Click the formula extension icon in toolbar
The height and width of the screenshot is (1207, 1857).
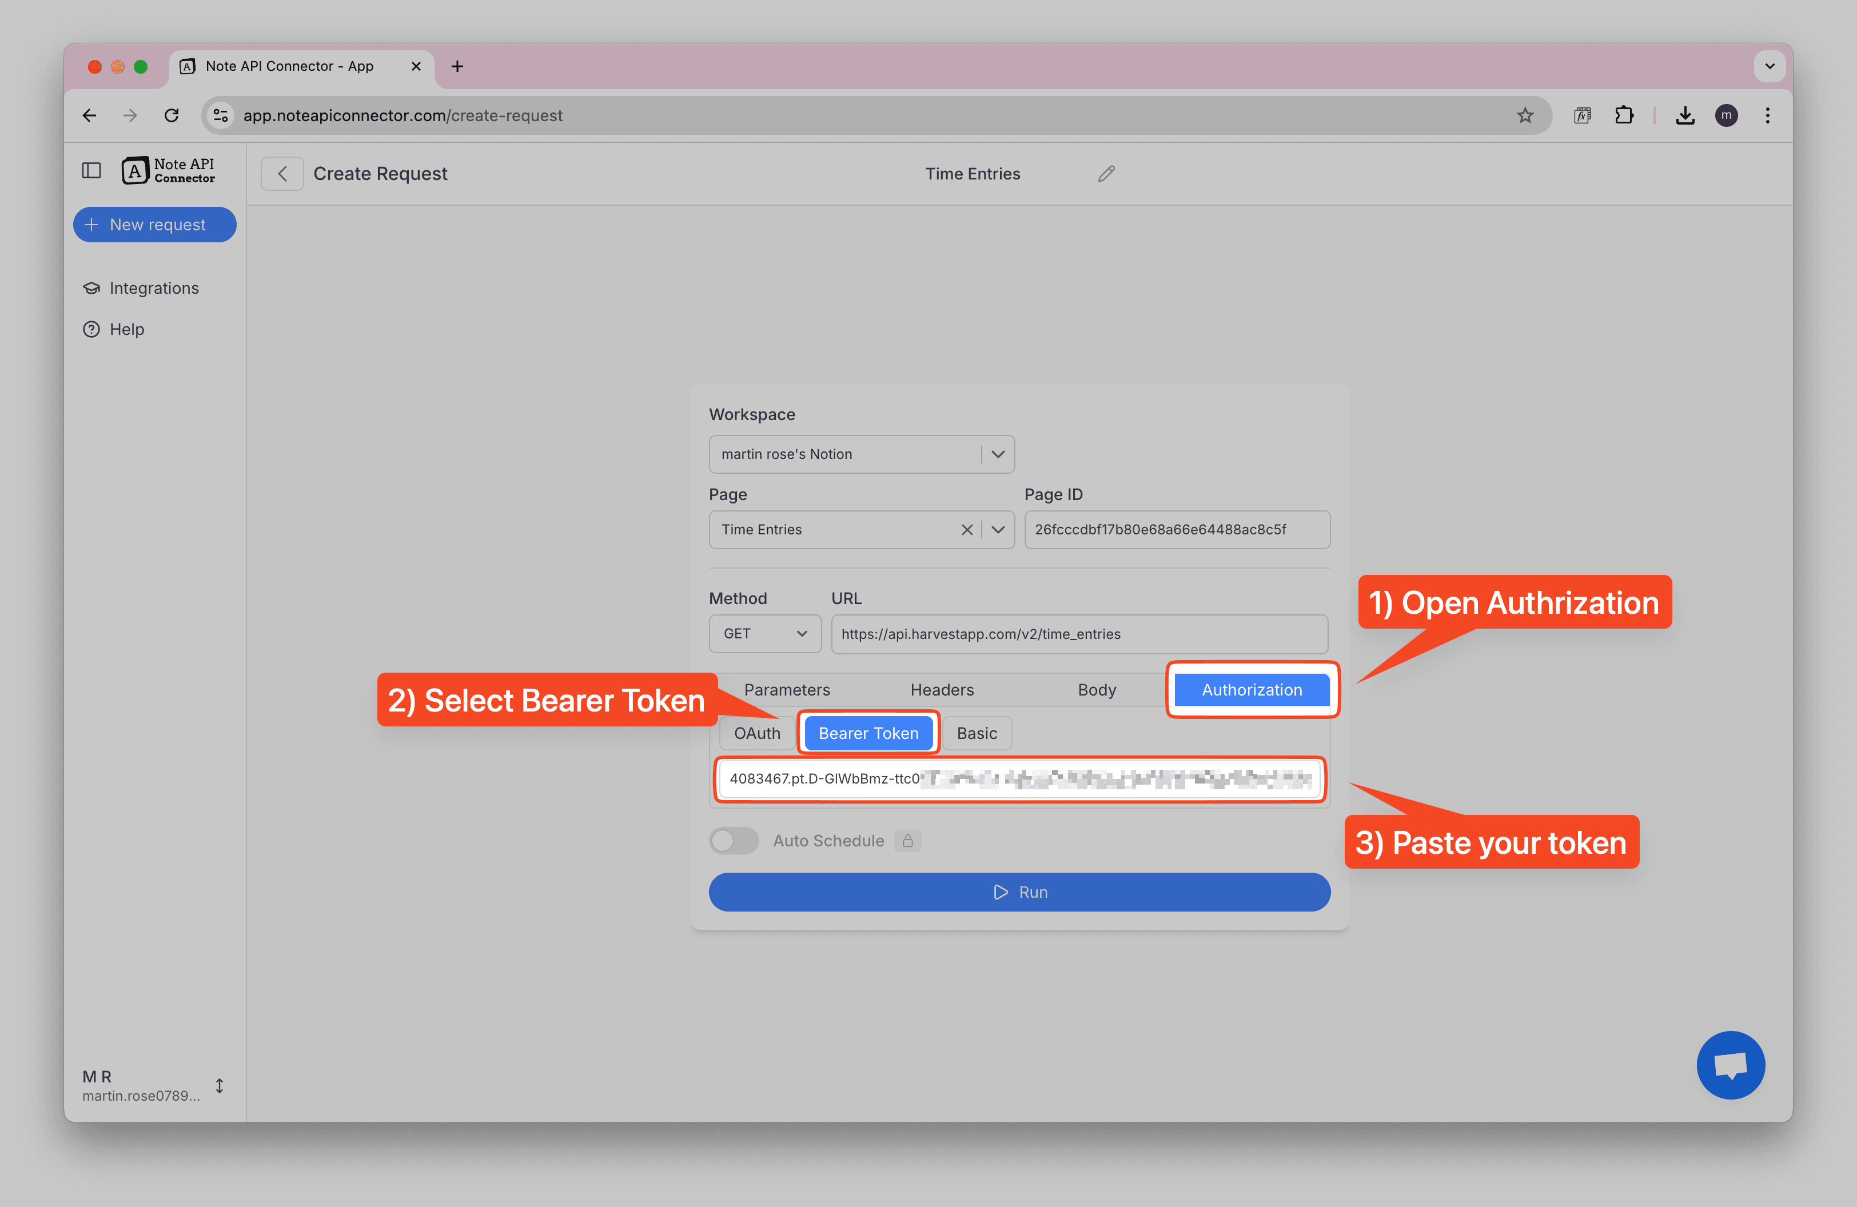pyautogui.click(x=1581, y=115)
